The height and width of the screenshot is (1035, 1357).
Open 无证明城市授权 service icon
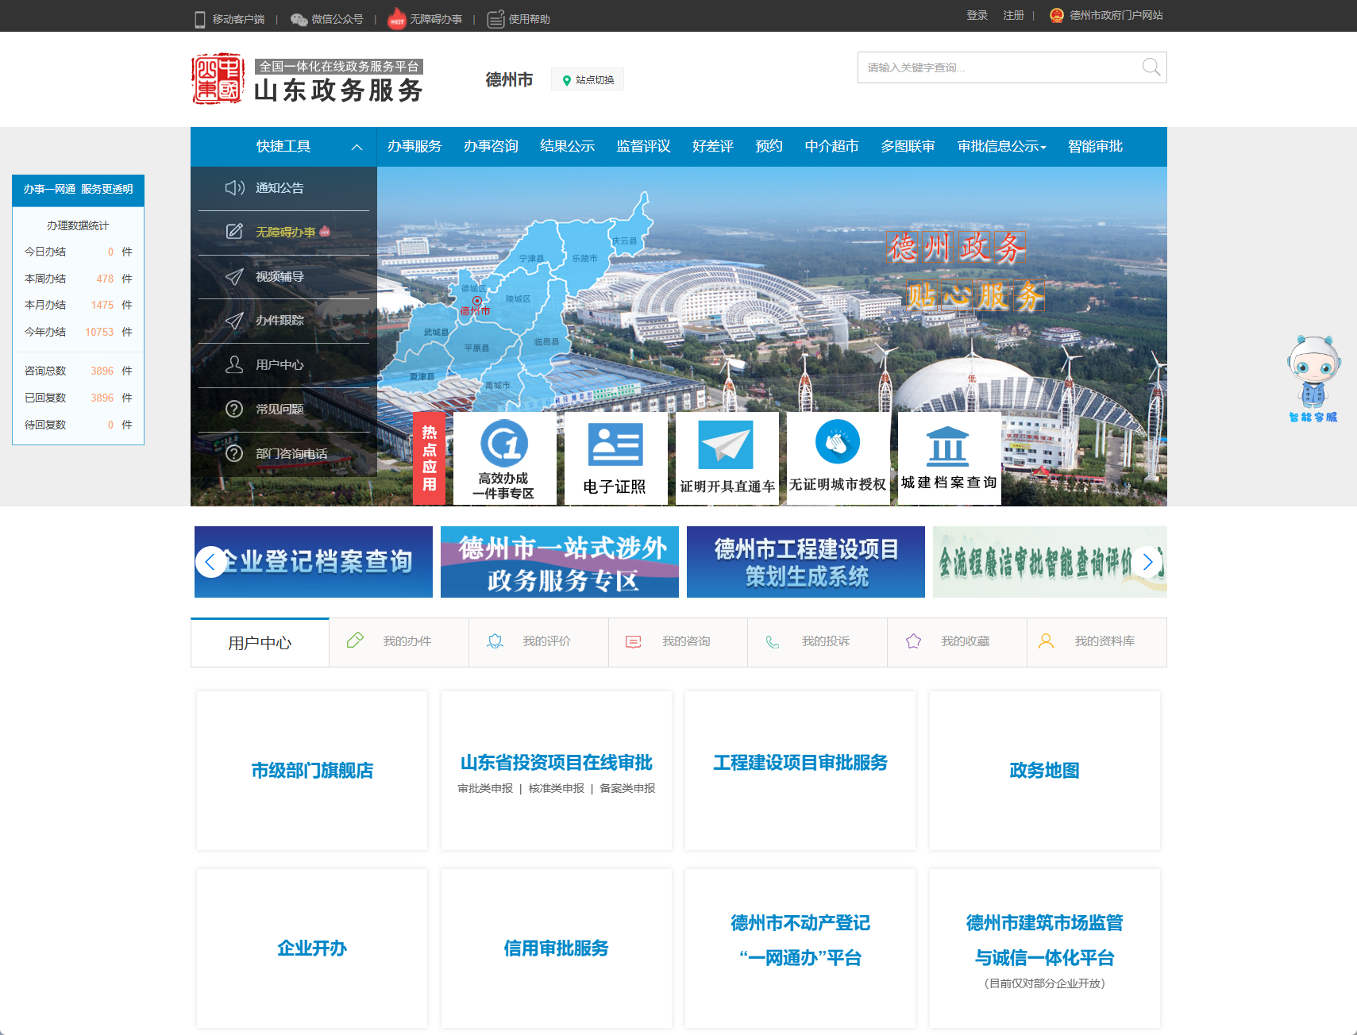coord(837,457)
